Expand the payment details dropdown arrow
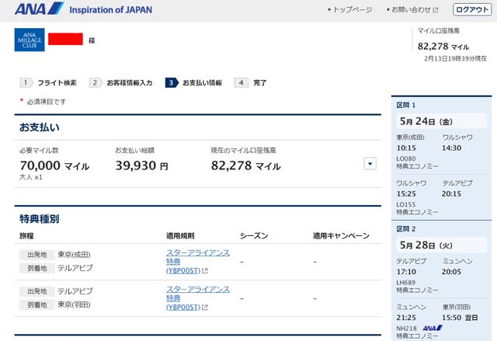497x341 pixels. 370,163
